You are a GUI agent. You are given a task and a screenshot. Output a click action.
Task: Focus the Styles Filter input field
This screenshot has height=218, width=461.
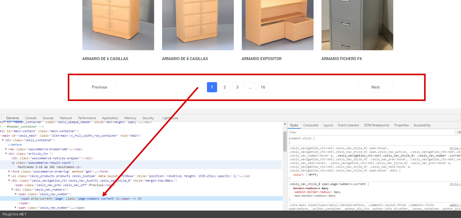coord(371,132)
